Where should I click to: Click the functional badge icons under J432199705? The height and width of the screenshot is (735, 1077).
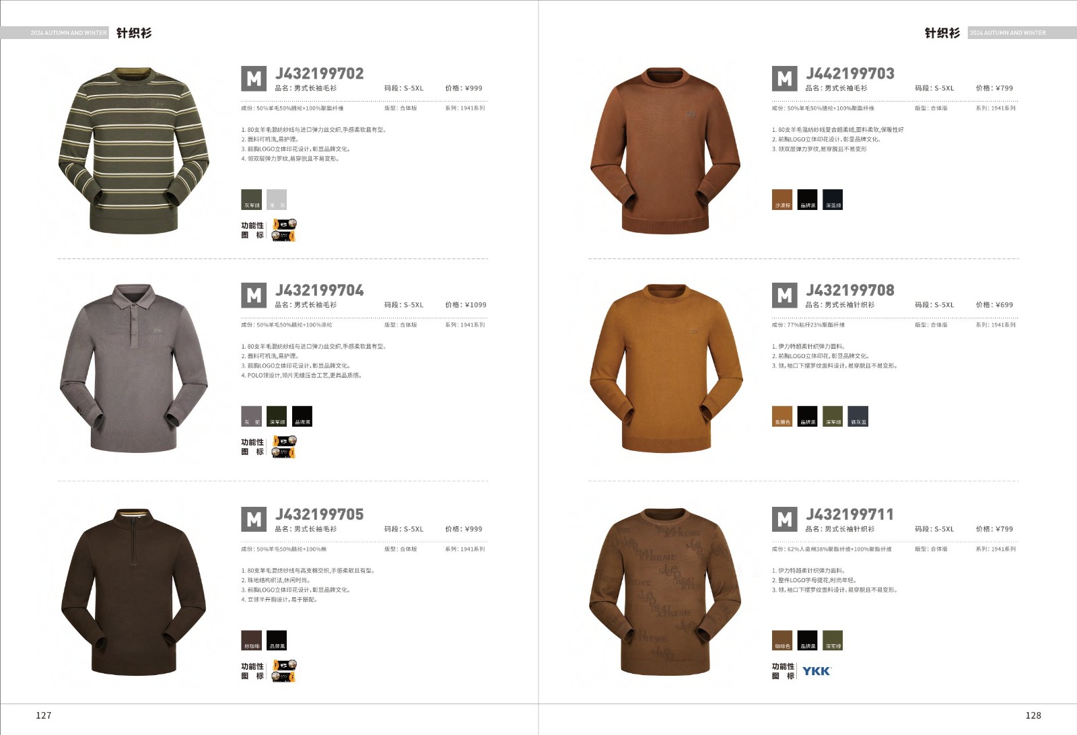pyautogui.click(x=283, y=671)
